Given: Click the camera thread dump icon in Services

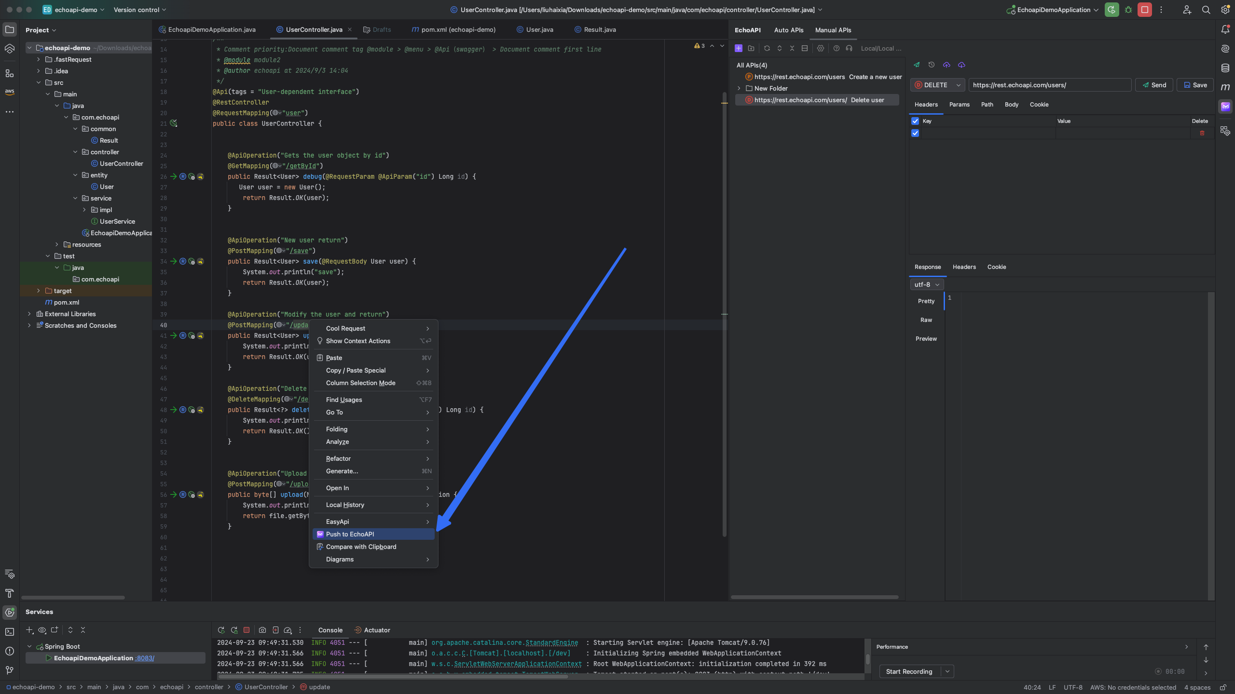Looking at the screenshot, I should click(x=262, y=630).
